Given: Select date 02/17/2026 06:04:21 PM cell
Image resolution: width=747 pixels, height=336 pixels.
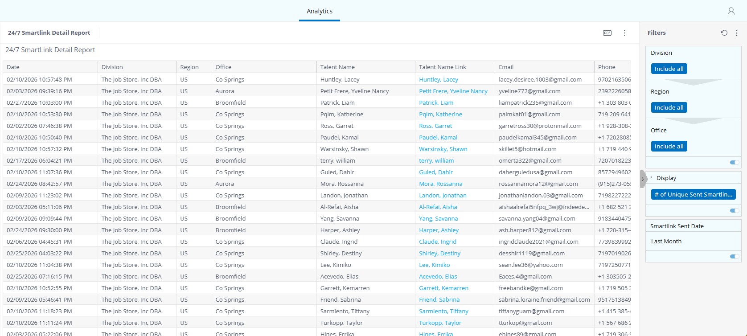Looking at the screenshot, I should (x=50, y=160).
